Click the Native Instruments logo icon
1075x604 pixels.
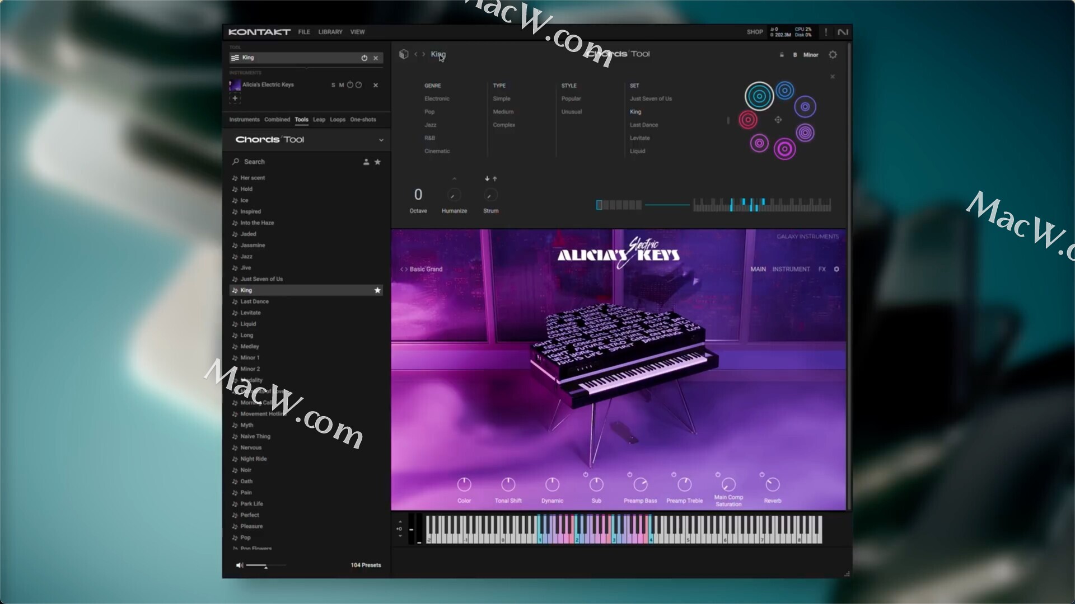(x=843, y=32)
